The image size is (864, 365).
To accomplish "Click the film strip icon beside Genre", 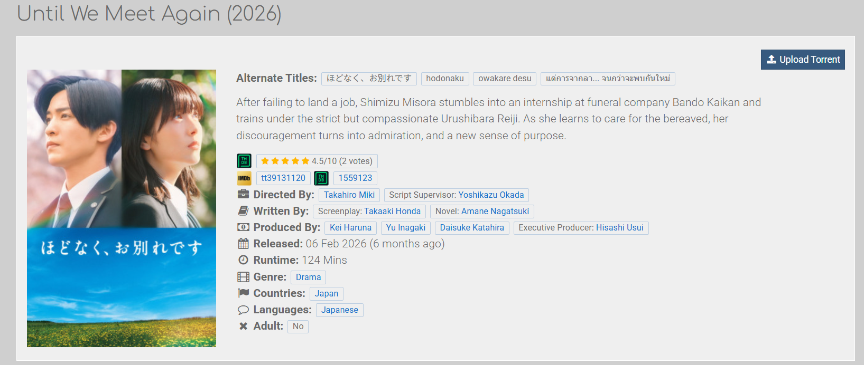I will pyautogui.click(x=243, y=277).
